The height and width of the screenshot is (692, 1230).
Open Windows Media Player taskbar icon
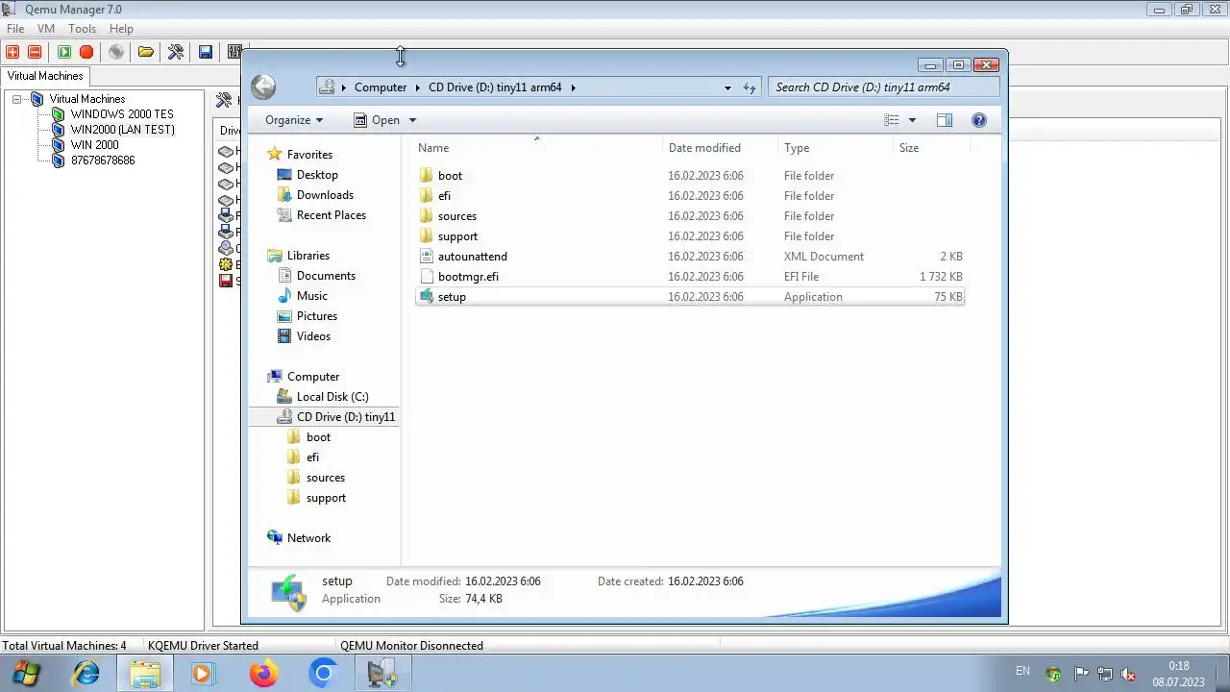pyautogui.click(x=203, y=674)
